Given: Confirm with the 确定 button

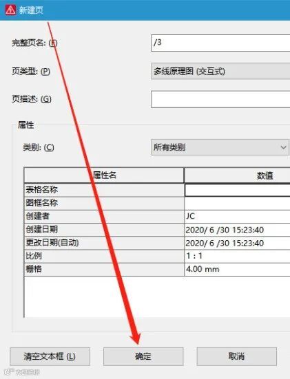Looking at the screenshot, I should (x=143, y=356).
